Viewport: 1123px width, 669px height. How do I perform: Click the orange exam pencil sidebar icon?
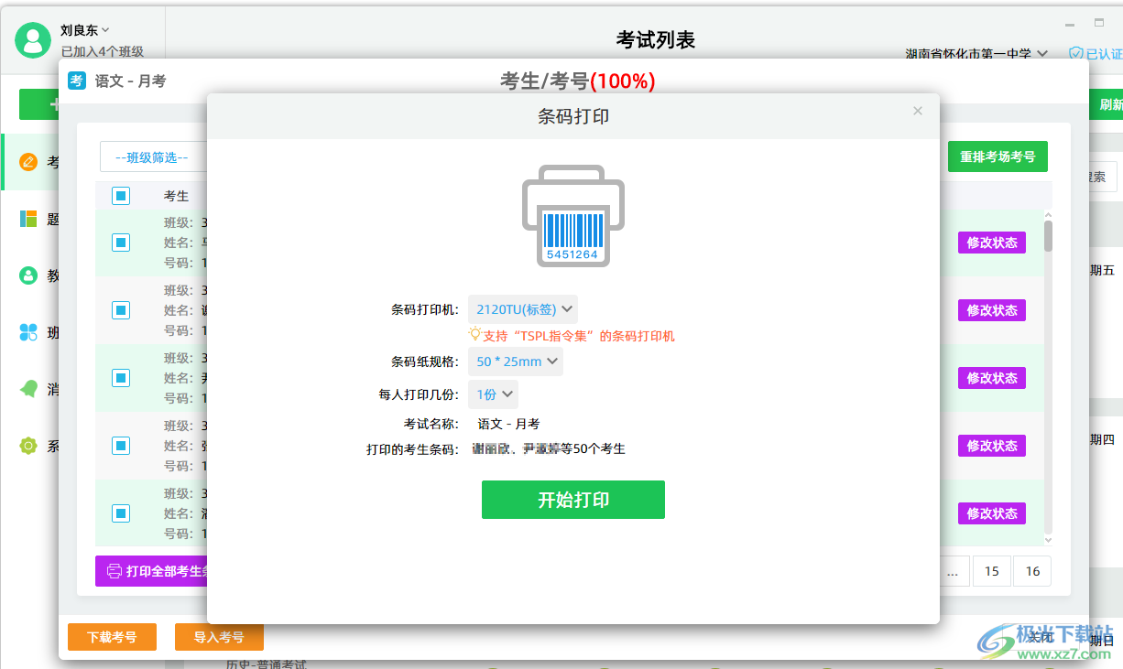coord(28,162)
